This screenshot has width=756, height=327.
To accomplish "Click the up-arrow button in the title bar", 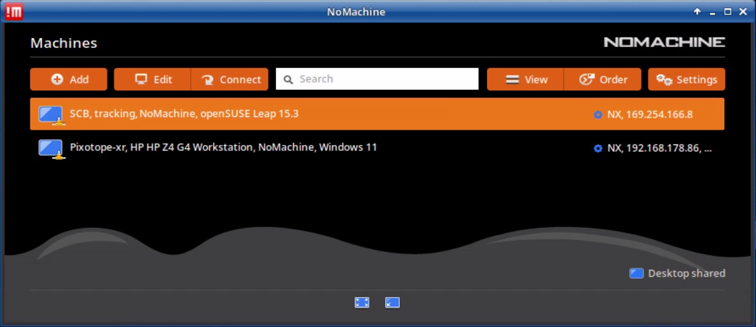I will pos(698,11).
